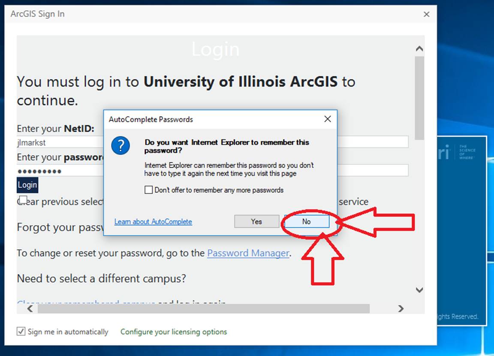The width and height of the screenshot is (494, 356).
Task: Open the Learn about AutoComplete link
Action: click(153, 221)
